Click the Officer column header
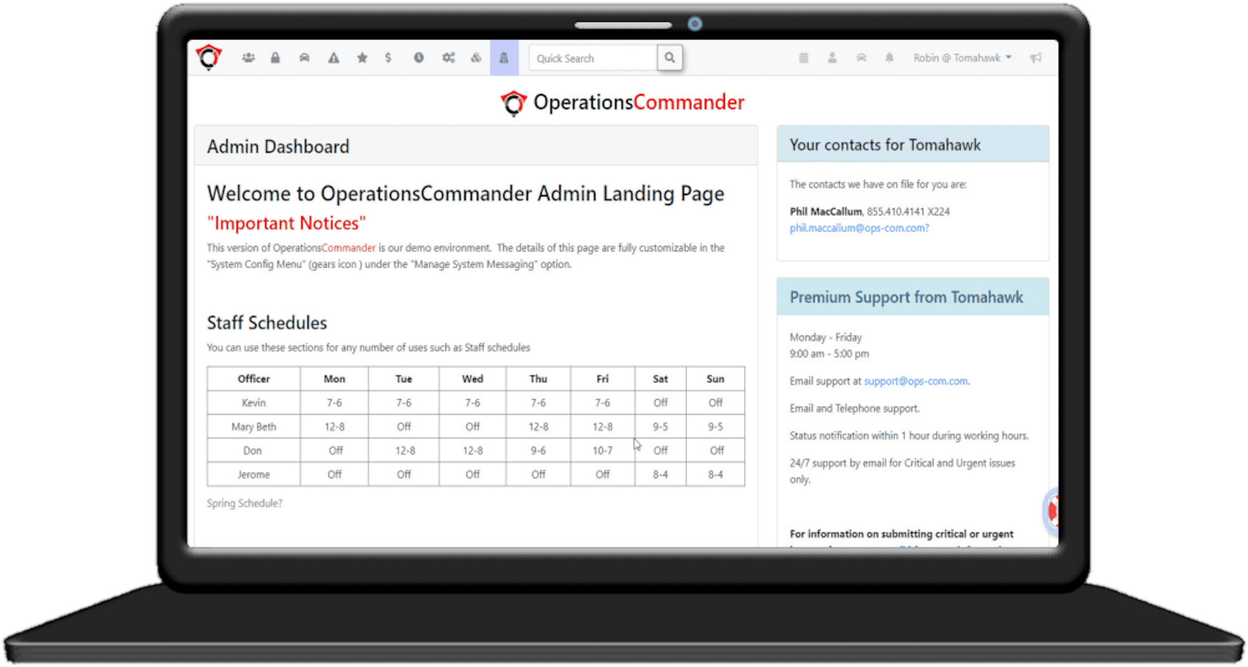Screen dimensions: 1248x667 (253, 379)
